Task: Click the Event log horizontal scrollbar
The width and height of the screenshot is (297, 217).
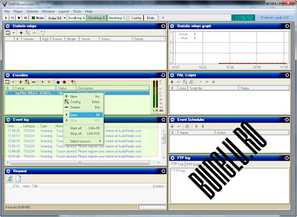Action: 83,162
